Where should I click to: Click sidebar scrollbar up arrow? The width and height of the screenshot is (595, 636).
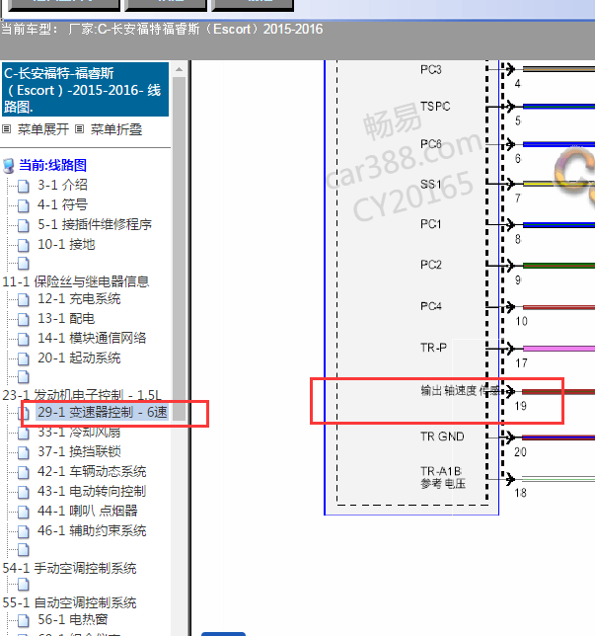(x=180, y=69)
